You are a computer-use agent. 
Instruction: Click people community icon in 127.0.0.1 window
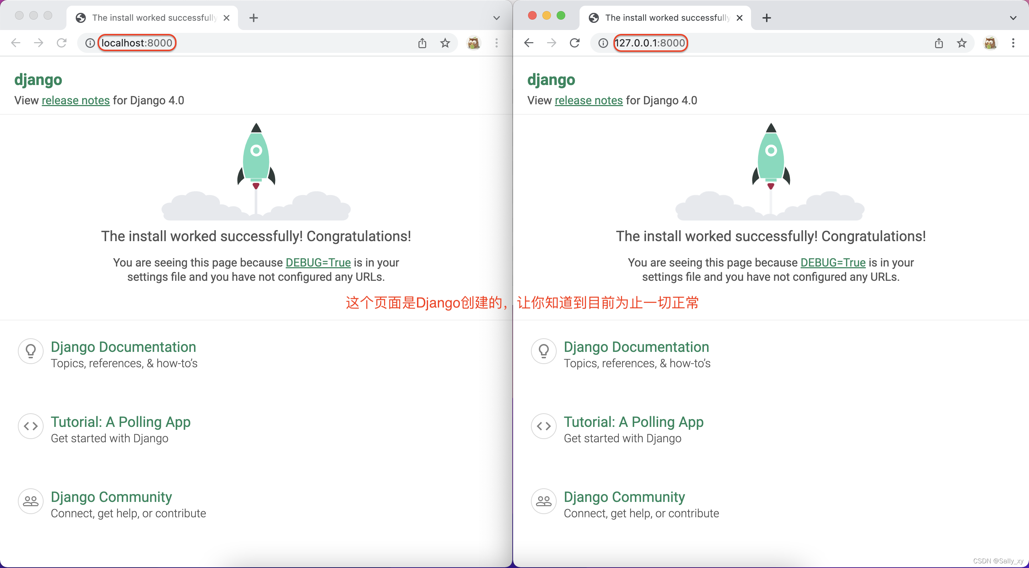point(544,501)
